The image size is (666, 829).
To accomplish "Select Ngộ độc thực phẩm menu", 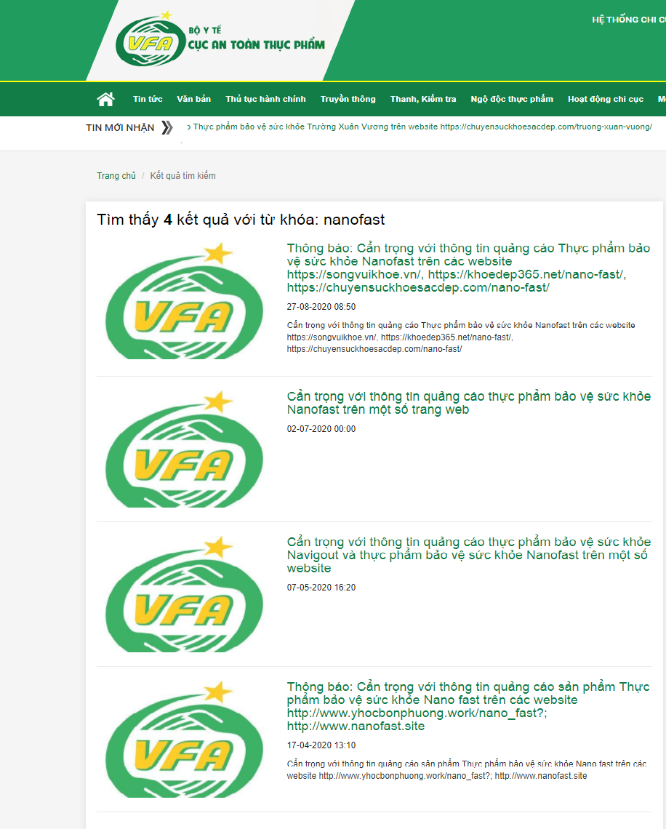I will click(512, 99).
